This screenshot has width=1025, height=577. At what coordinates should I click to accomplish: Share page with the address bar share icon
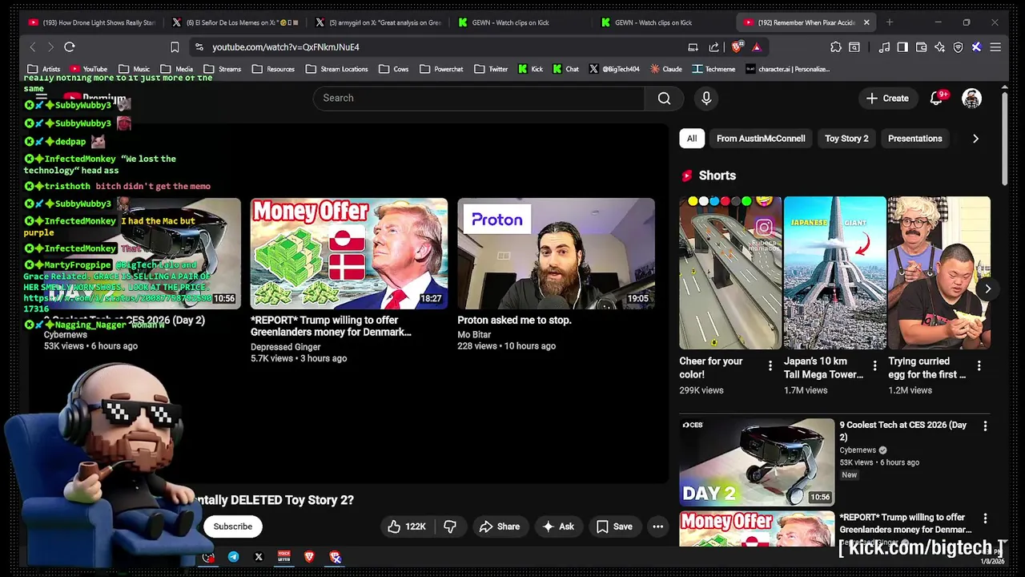pos(713,47)
